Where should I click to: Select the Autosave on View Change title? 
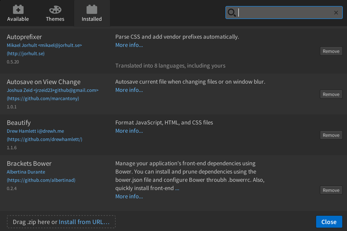44,82
